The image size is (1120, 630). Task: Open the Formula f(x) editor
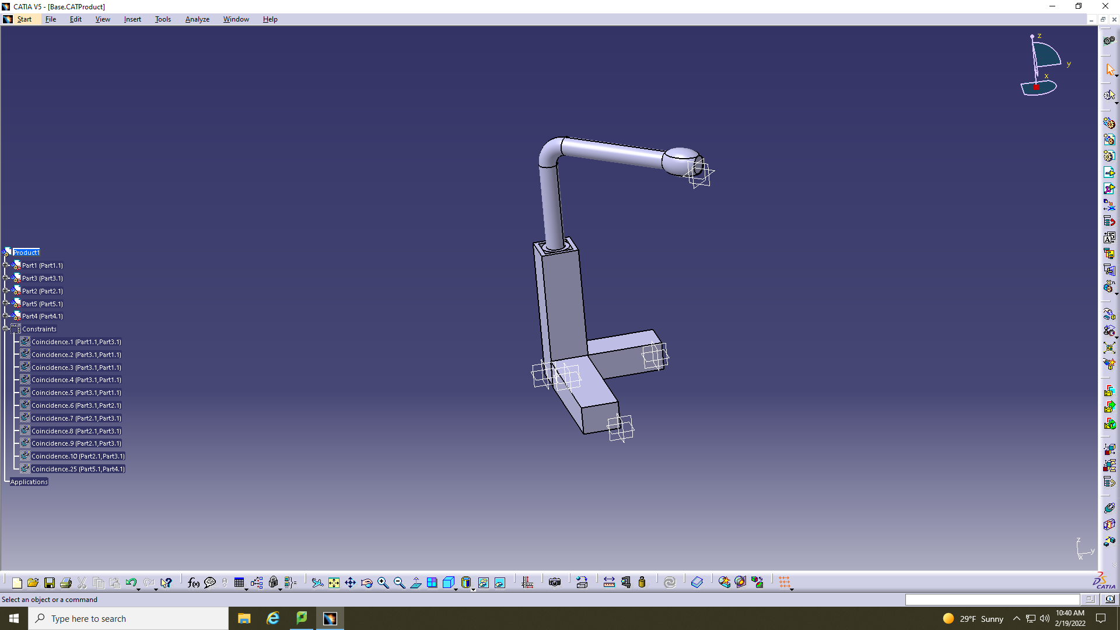click(194, 582)
